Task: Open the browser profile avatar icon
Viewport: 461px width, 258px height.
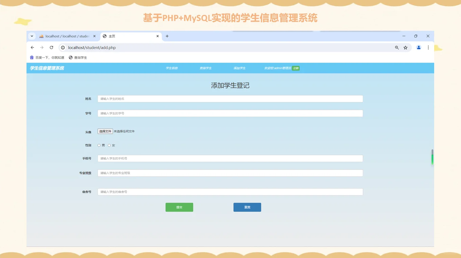Action: pyautogui.click(x=419, y=47)
